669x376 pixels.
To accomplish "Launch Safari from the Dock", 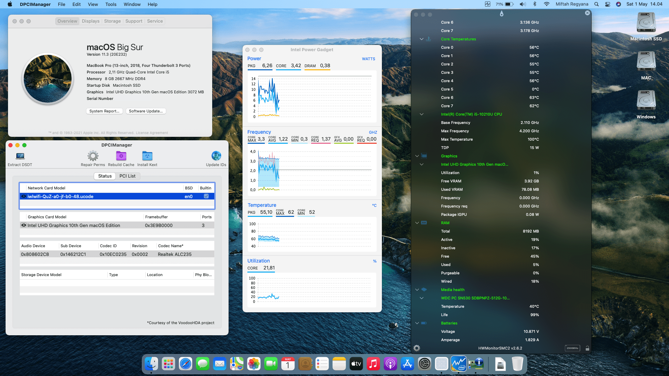I will [185, 364].
